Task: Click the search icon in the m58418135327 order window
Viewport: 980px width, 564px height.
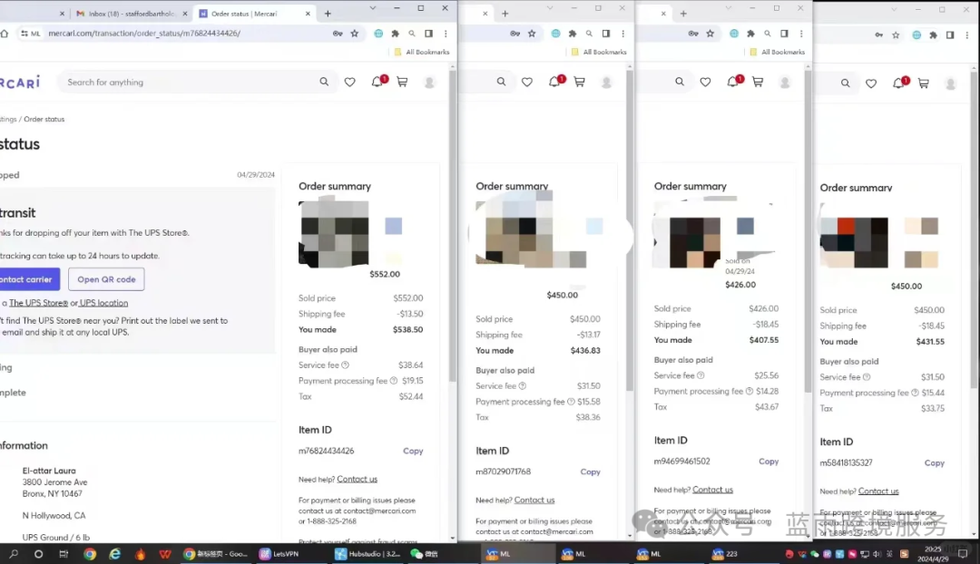Action: (x=845, y=83)
